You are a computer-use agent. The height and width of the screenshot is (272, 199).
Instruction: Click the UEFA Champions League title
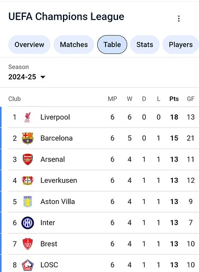(66, 17)
